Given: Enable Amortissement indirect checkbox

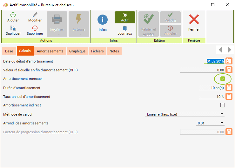Looking at the screenshot, I should click(223, 105).
